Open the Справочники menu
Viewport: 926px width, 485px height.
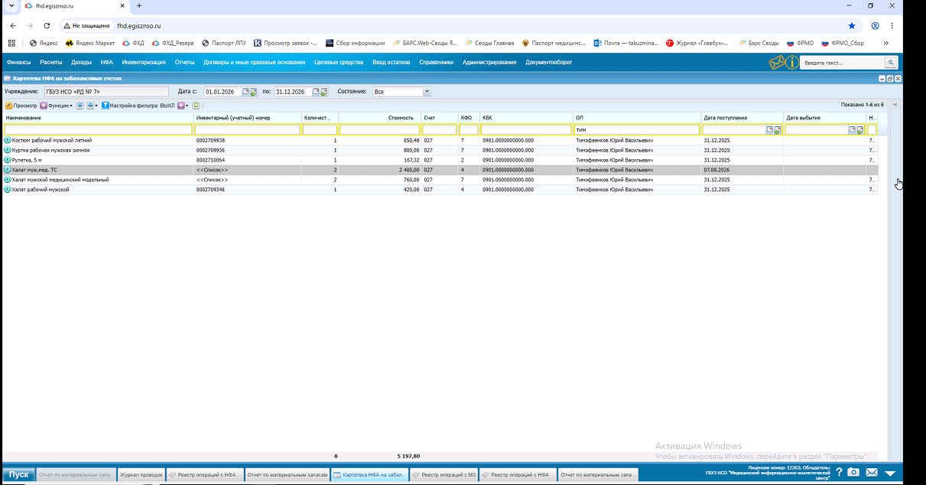pos(436,63)
